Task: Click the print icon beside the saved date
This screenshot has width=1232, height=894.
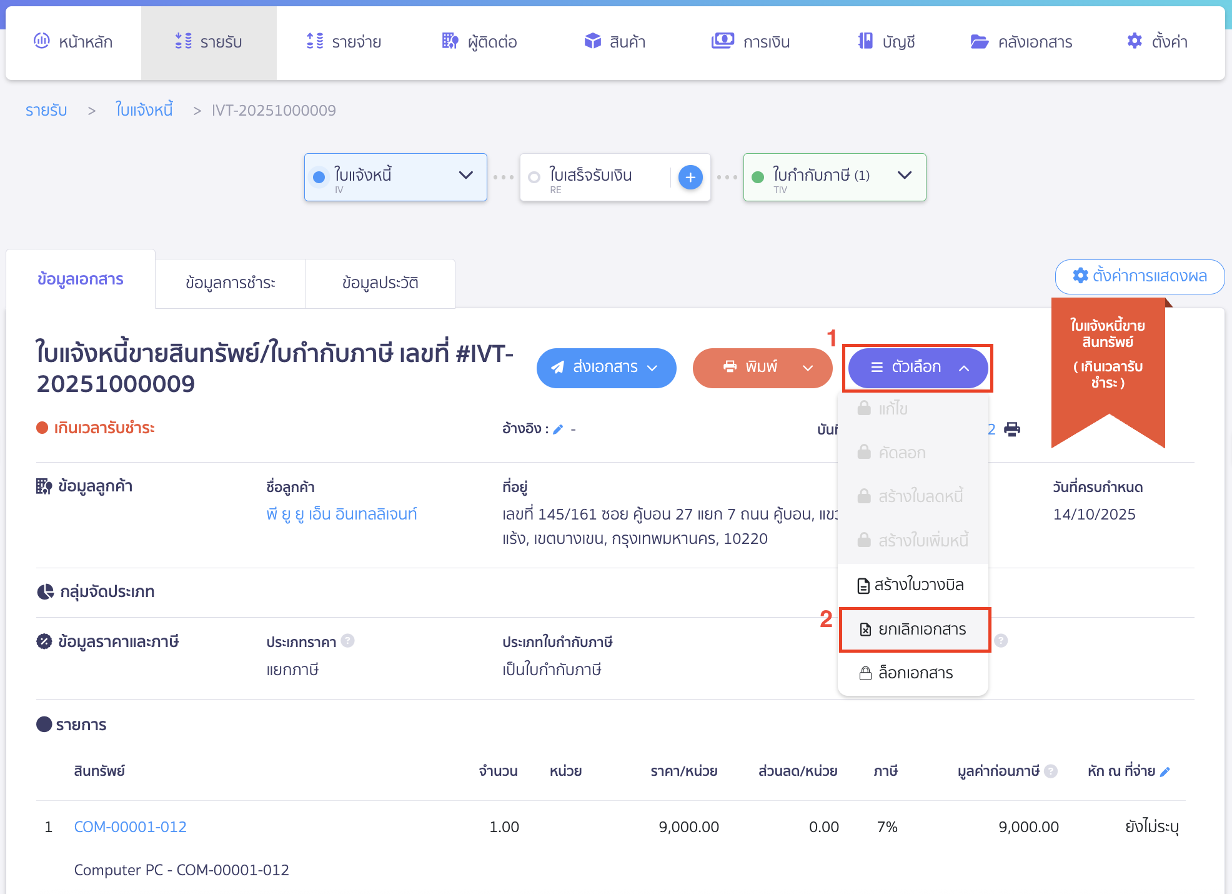Action: pos(1012,429)
